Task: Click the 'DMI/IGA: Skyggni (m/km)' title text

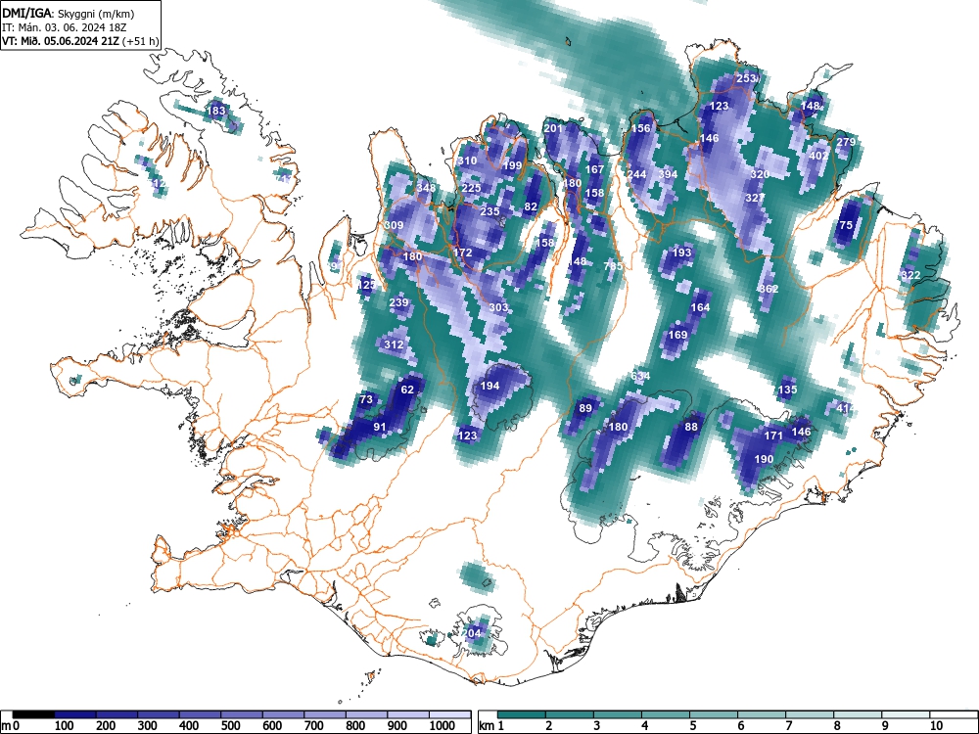Action: [x=69, y=13]
